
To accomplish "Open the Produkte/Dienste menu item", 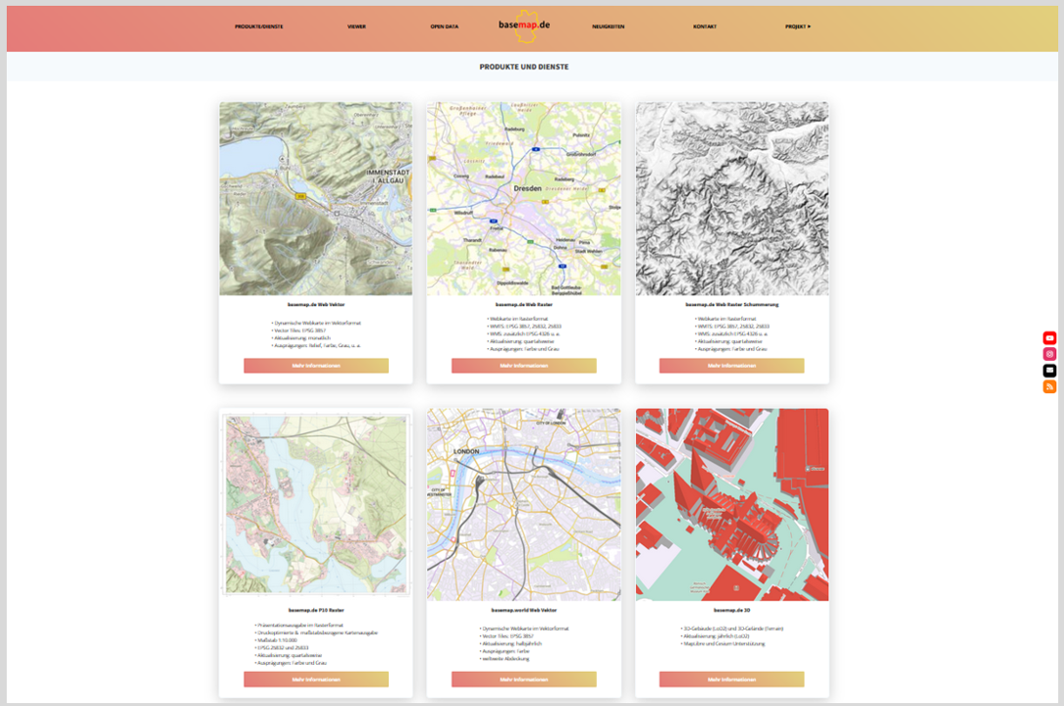I will coord(258,26).
